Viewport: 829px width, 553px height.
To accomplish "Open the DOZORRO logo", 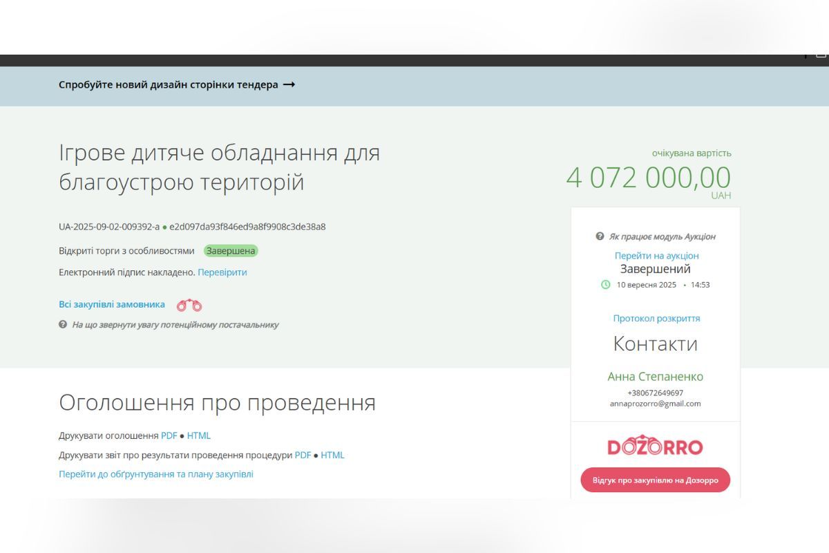I will [x=655, y=447].
